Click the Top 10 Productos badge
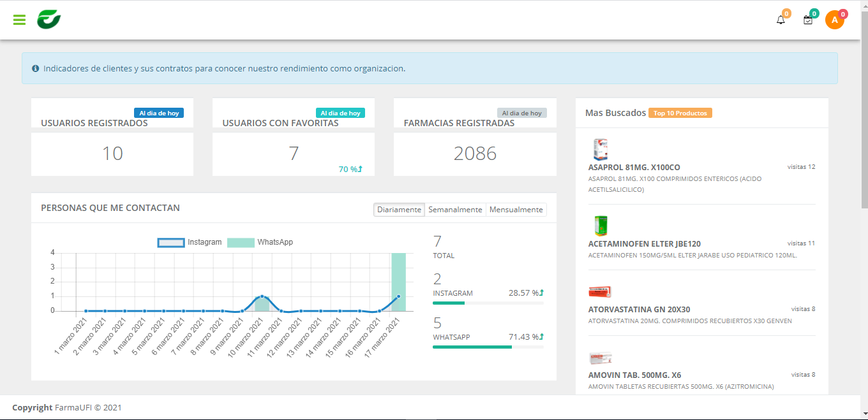This screenshot has width=868, height=420. [680, 113]
